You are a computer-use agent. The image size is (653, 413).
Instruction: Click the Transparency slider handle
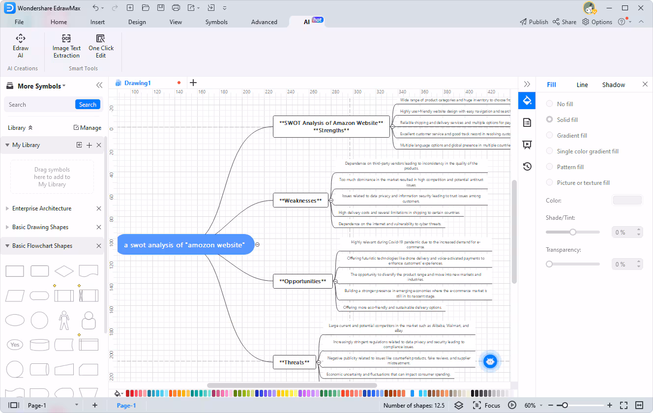(x=549, y=264)
